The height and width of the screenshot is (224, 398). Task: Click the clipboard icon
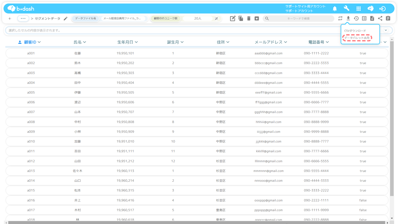[388, 19]
